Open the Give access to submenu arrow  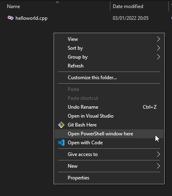158,154
